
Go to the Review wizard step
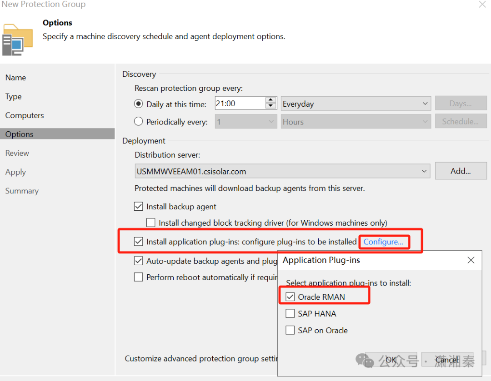[x=17, y=153]
